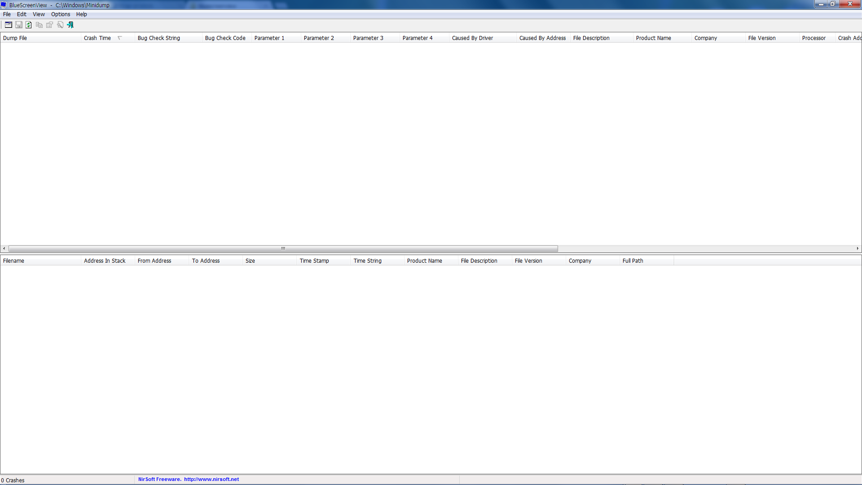Image resolution: width=862 pixels, height=485 pixels.
Task: Open Advanced Options toolbar icon
Action: [9, 25]
